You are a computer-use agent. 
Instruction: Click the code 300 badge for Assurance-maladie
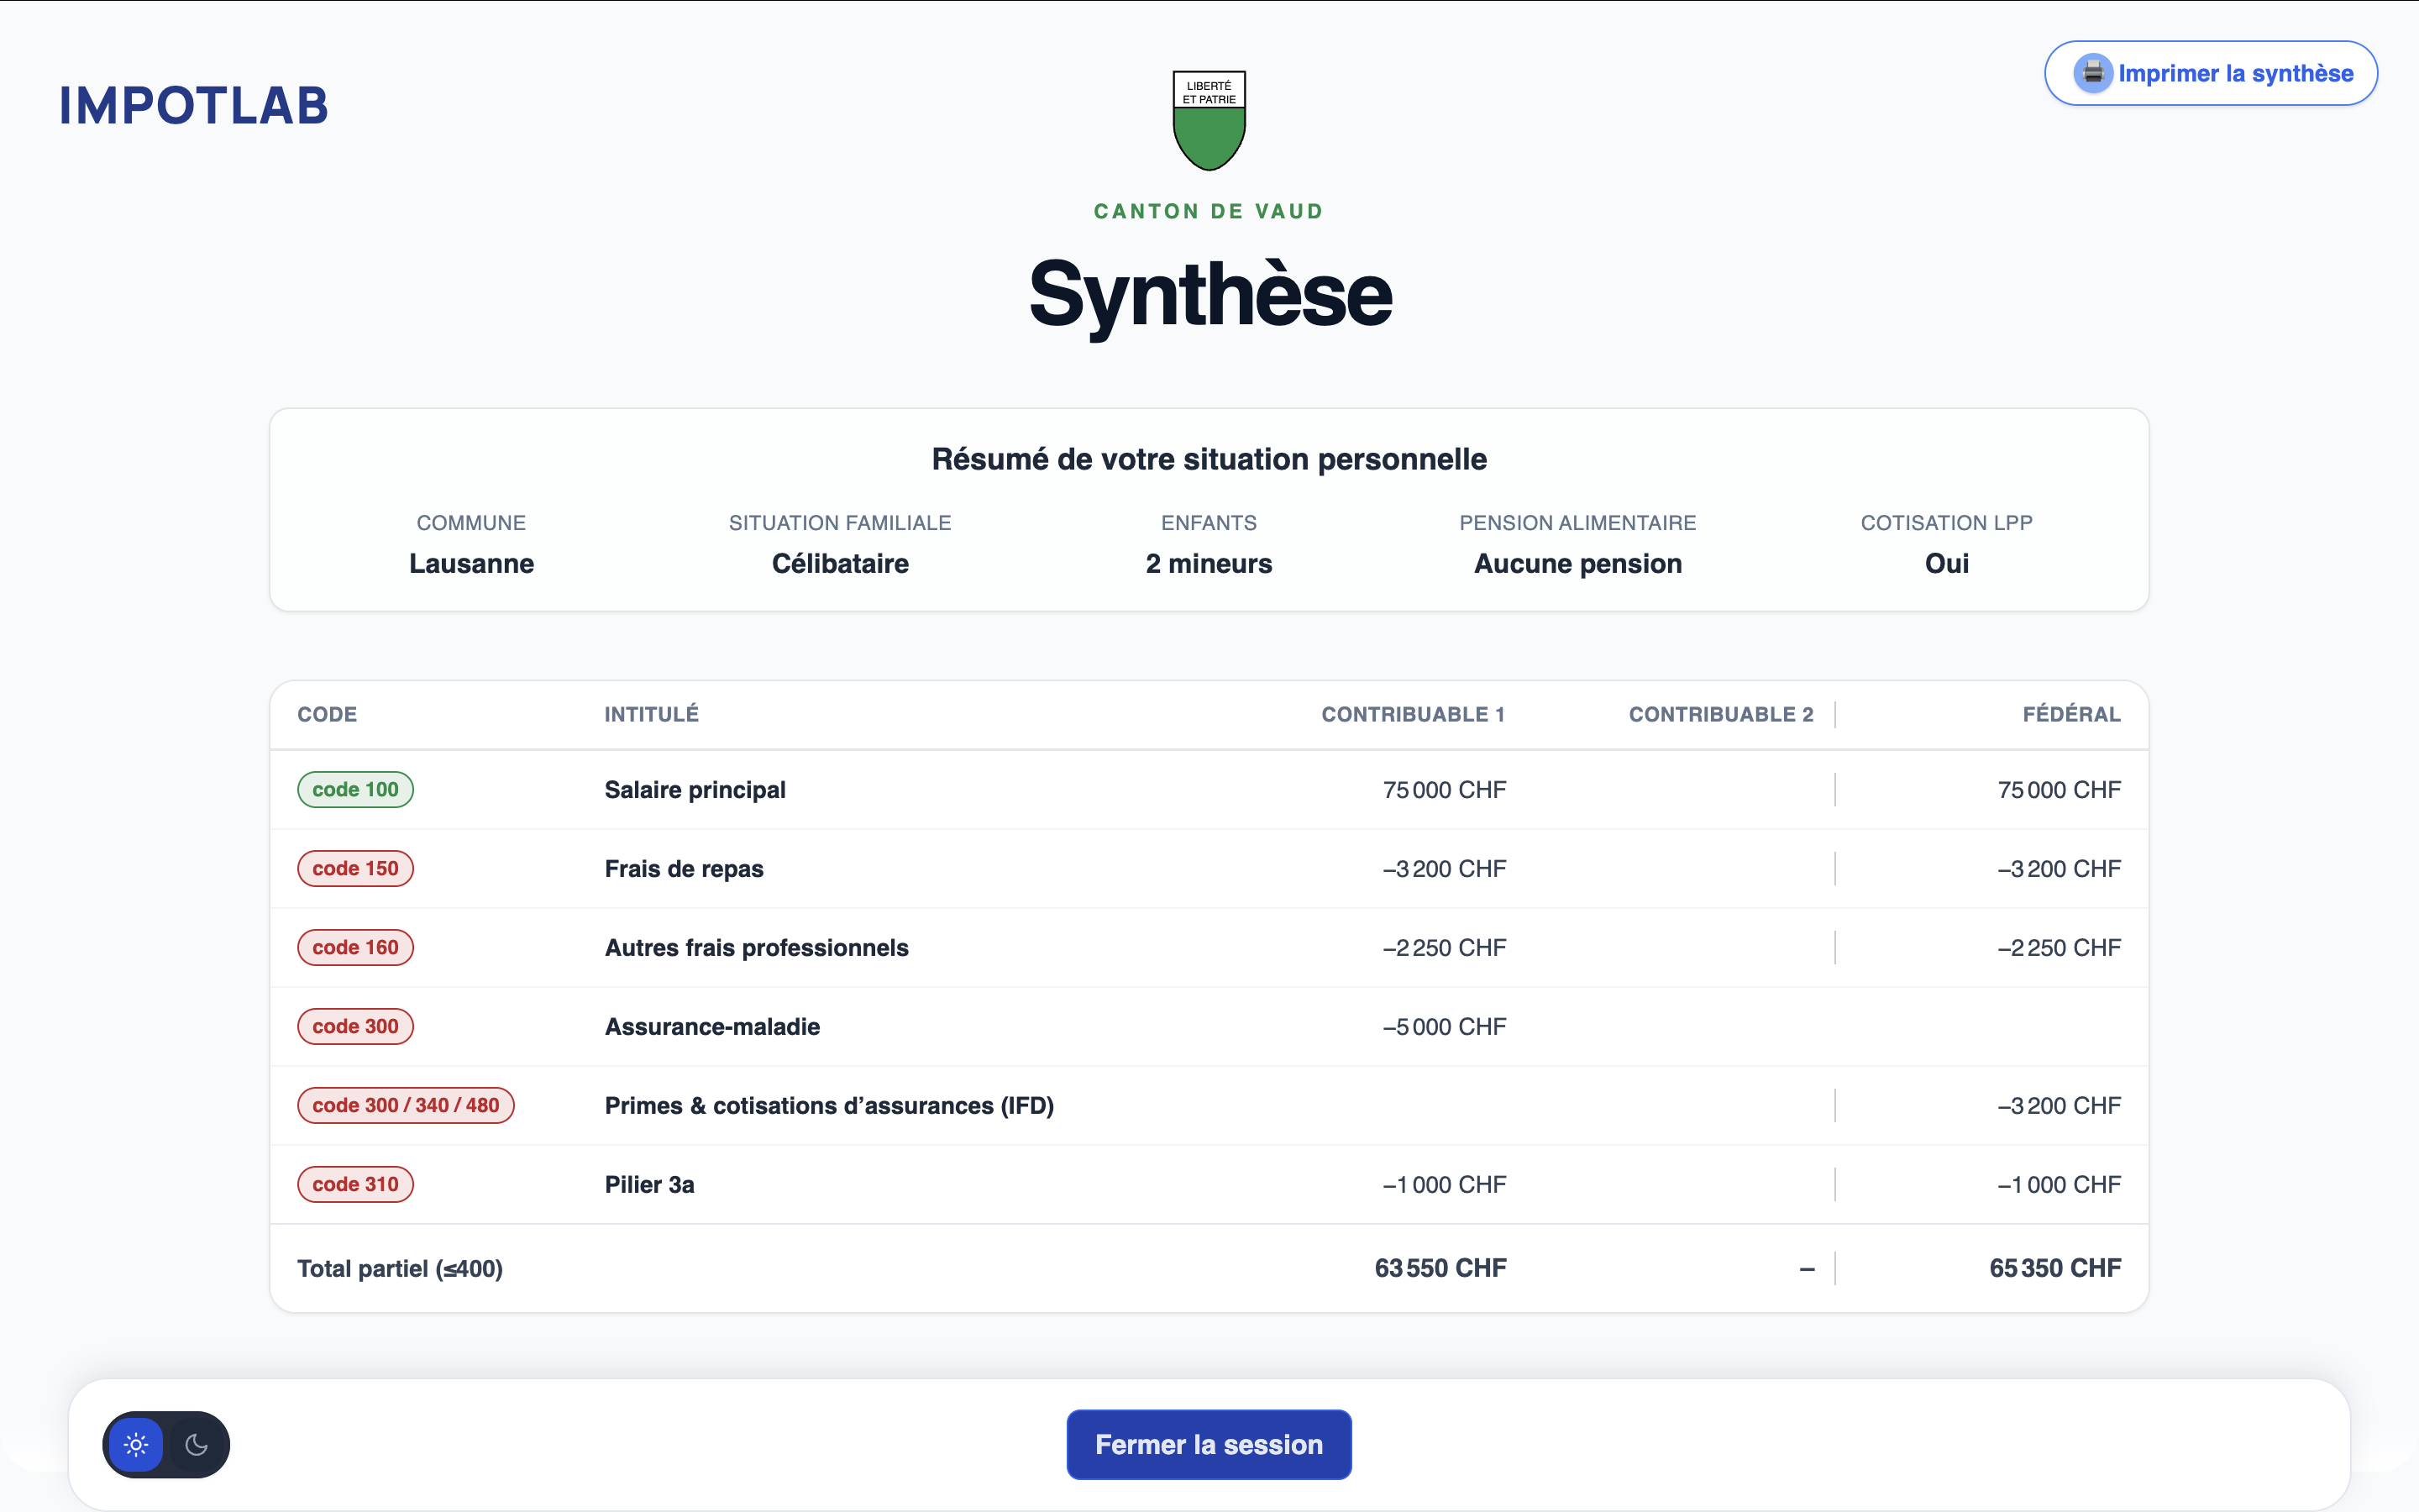[354, 1026]
